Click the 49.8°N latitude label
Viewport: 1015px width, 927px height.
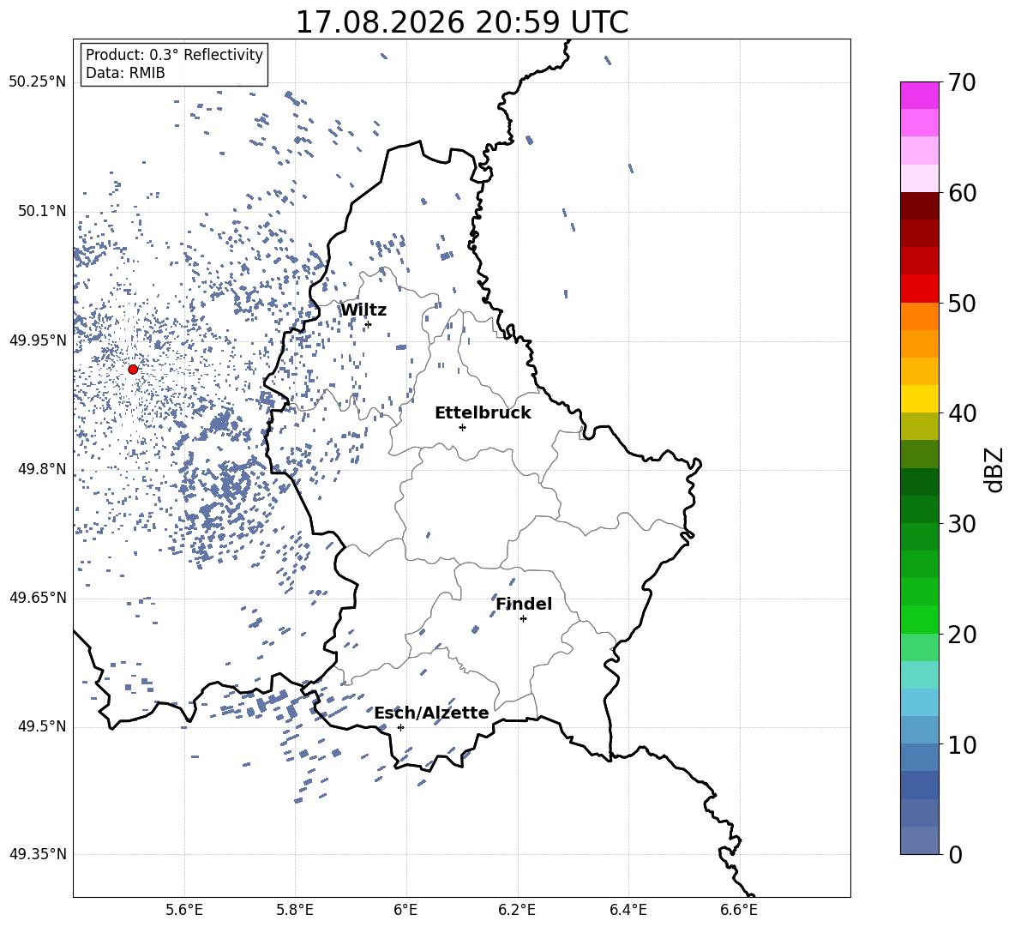click(x=42, y=469)
